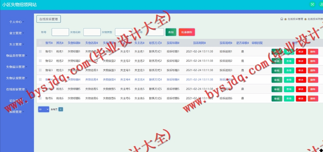Viewport: 323px width, 152px height.
Task: Sort by 投诉时间 column sort icon
Action: (205, 43)
